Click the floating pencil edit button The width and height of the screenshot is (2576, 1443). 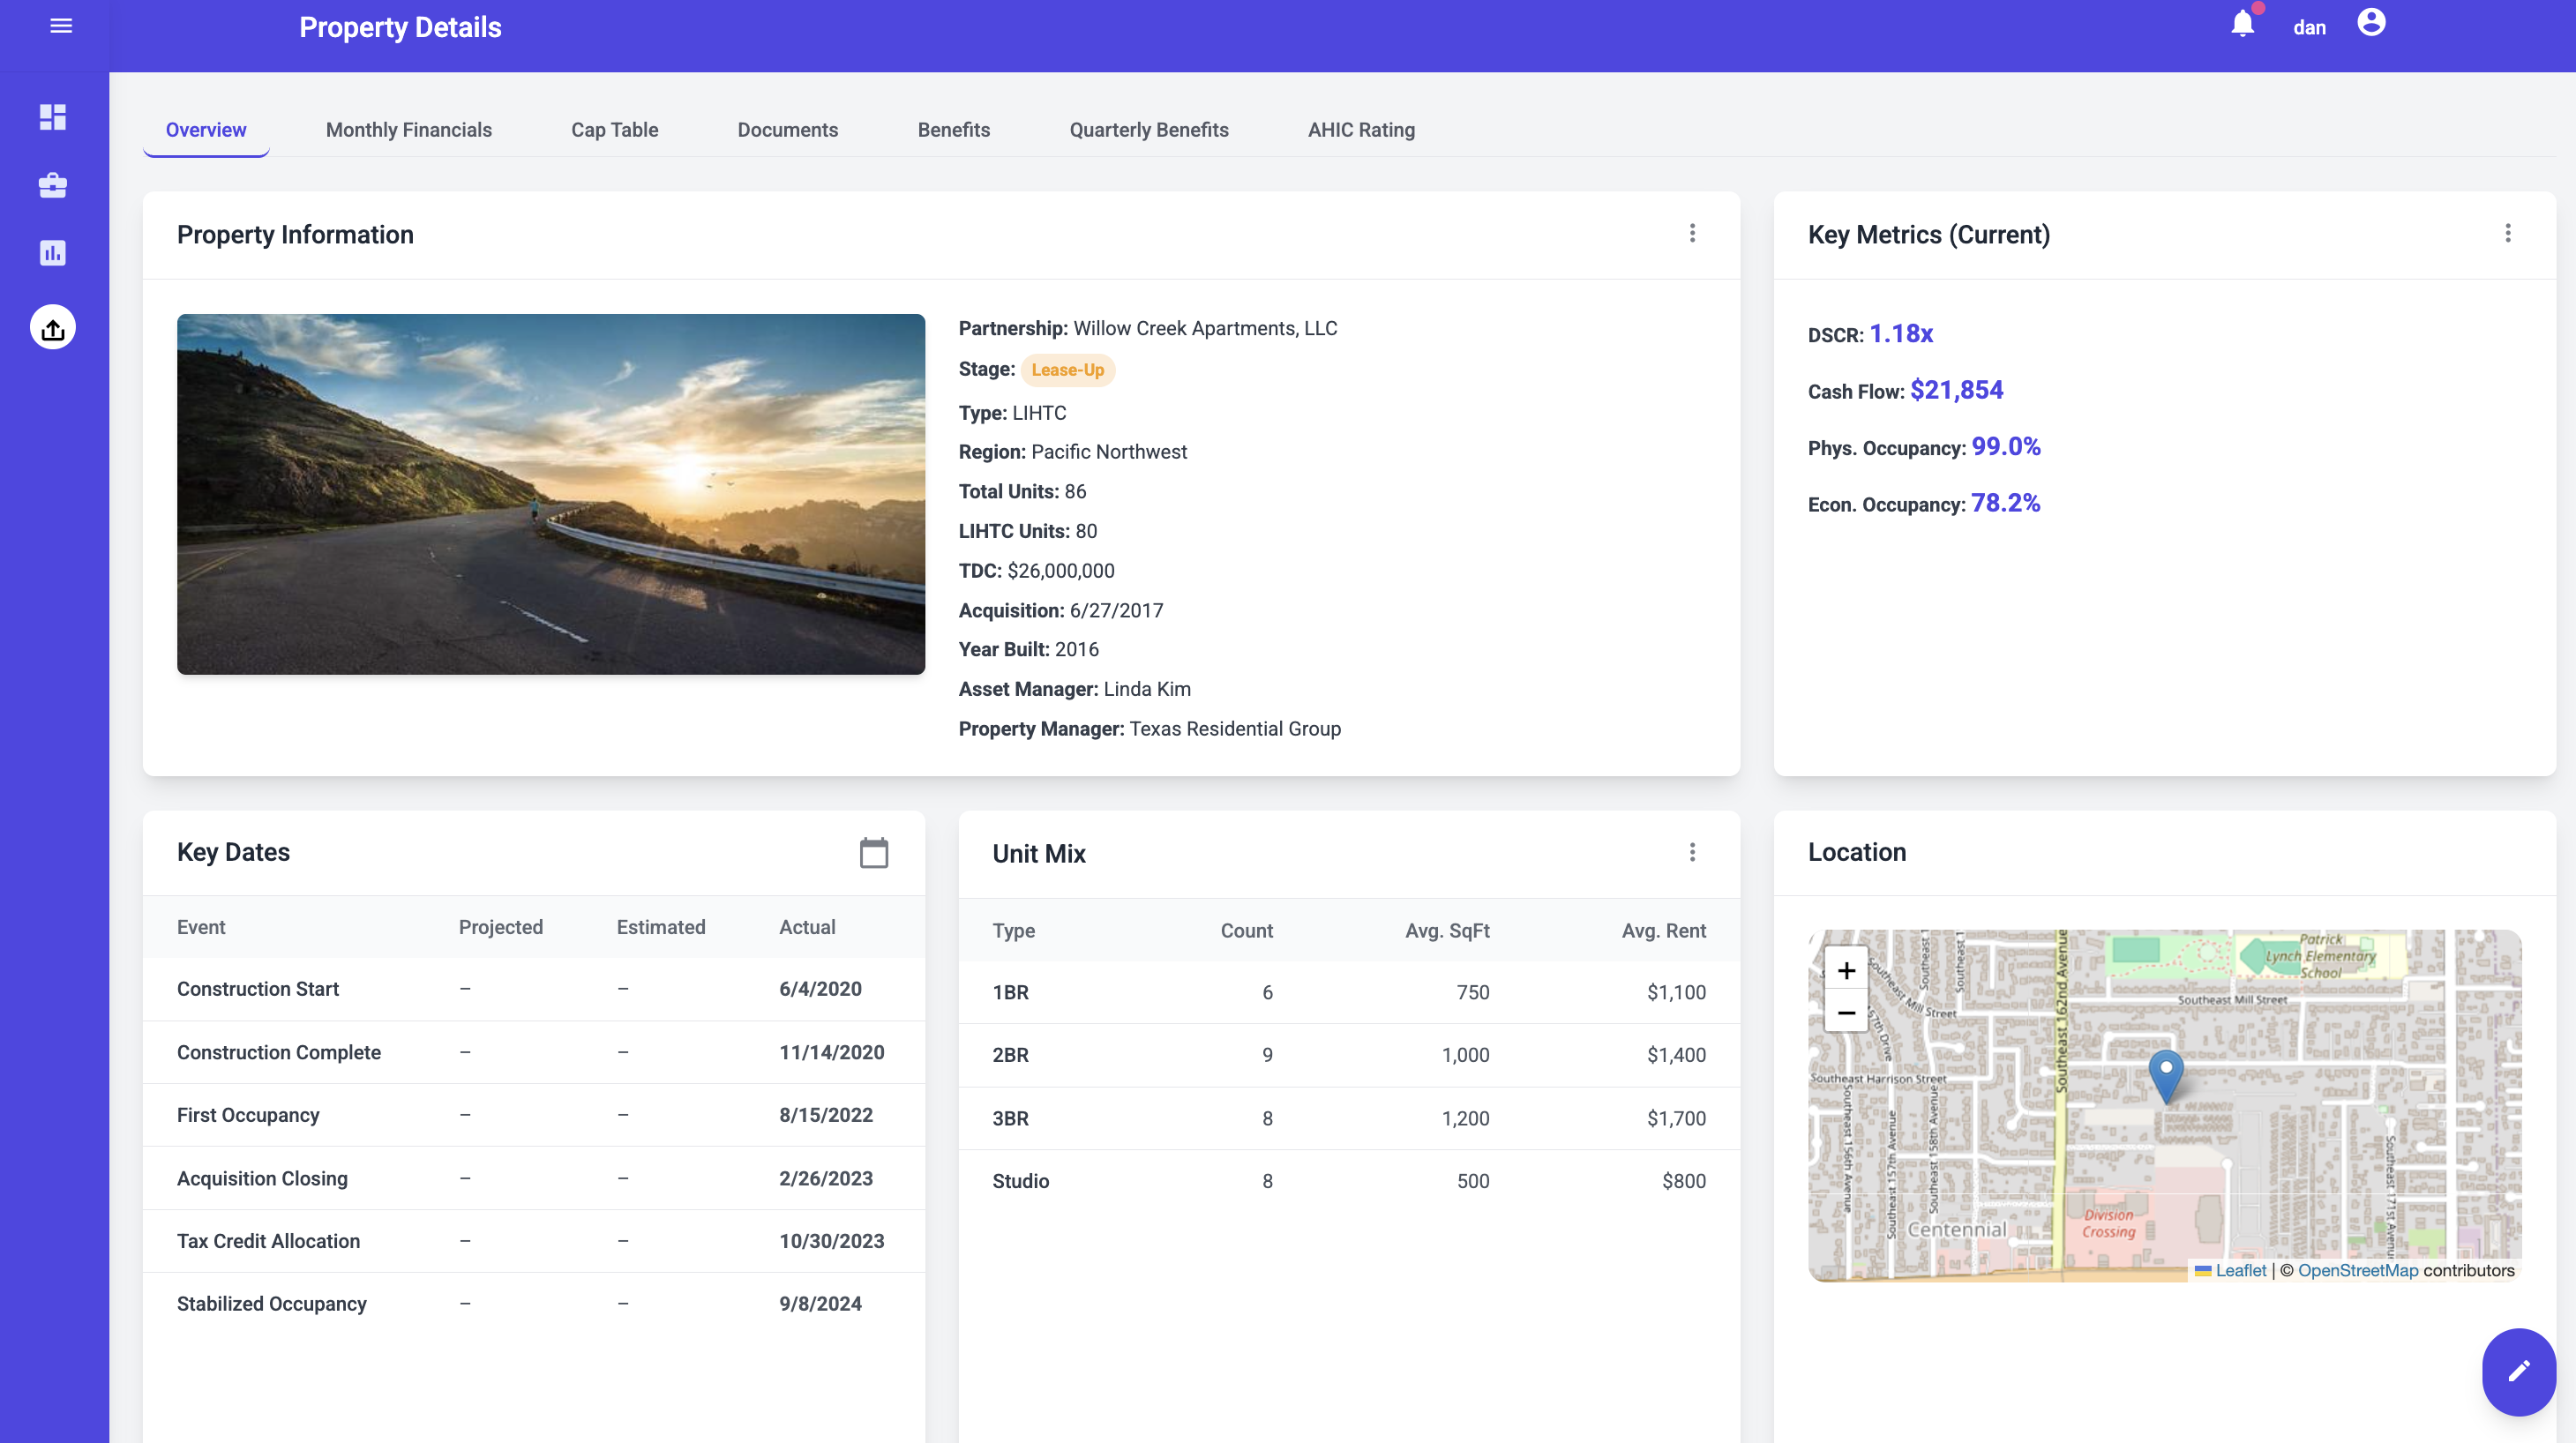coord(2518,1371)
